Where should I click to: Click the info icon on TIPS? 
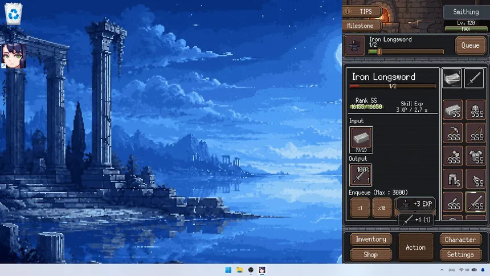click(348, 11)
